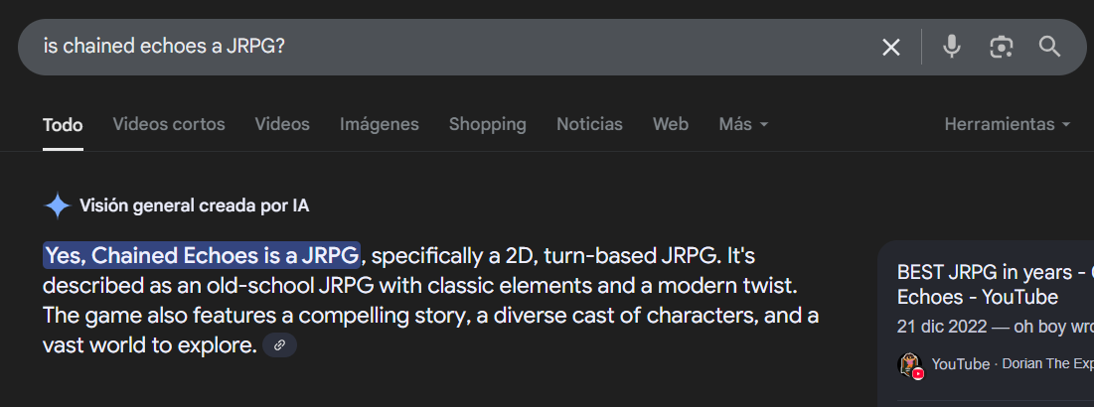
Task: Expand the Más dropdown menu
Action: 744,125
